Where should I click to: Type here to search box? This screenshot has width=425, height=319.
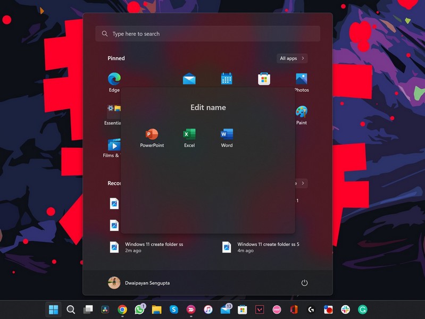[x=207, y=34]
